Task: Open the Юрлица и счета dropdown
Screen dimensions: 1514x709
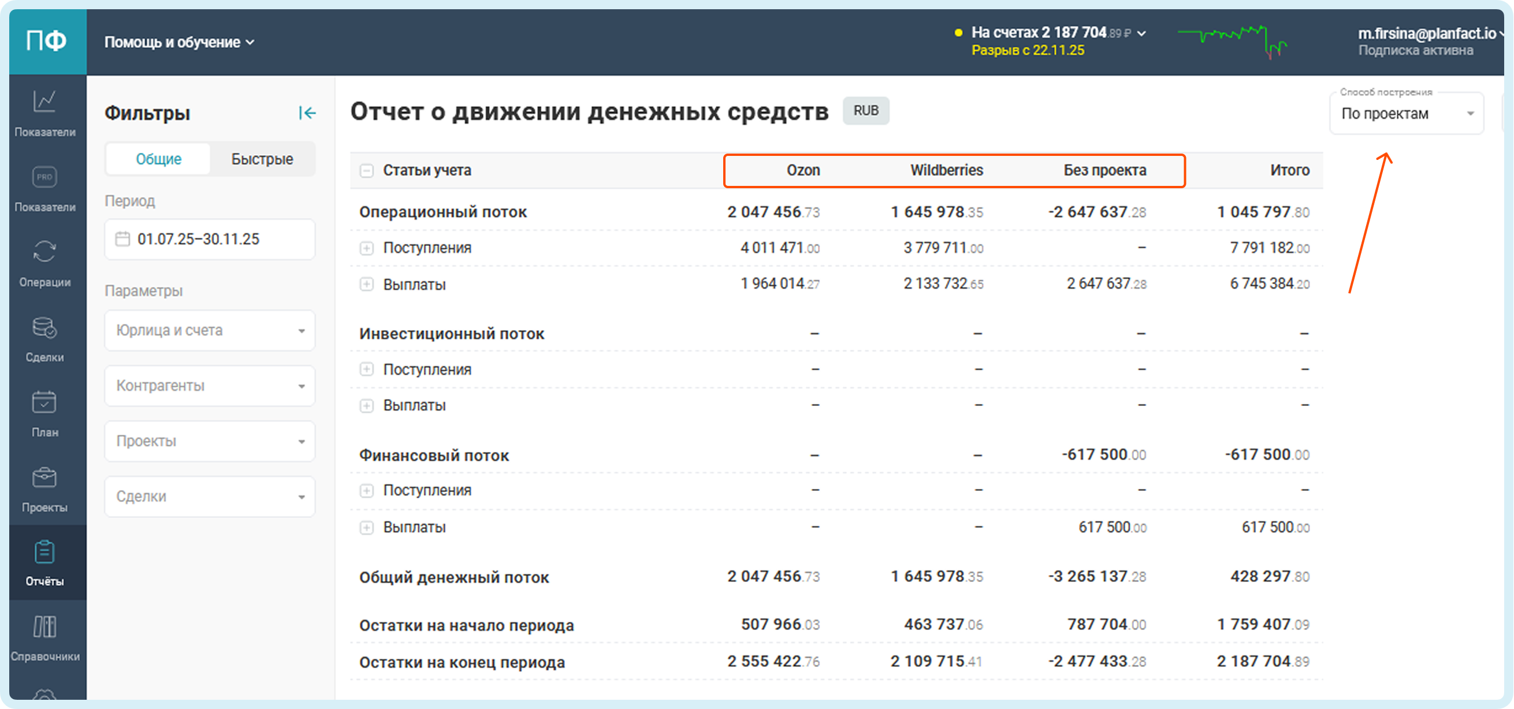Action: 210,331
